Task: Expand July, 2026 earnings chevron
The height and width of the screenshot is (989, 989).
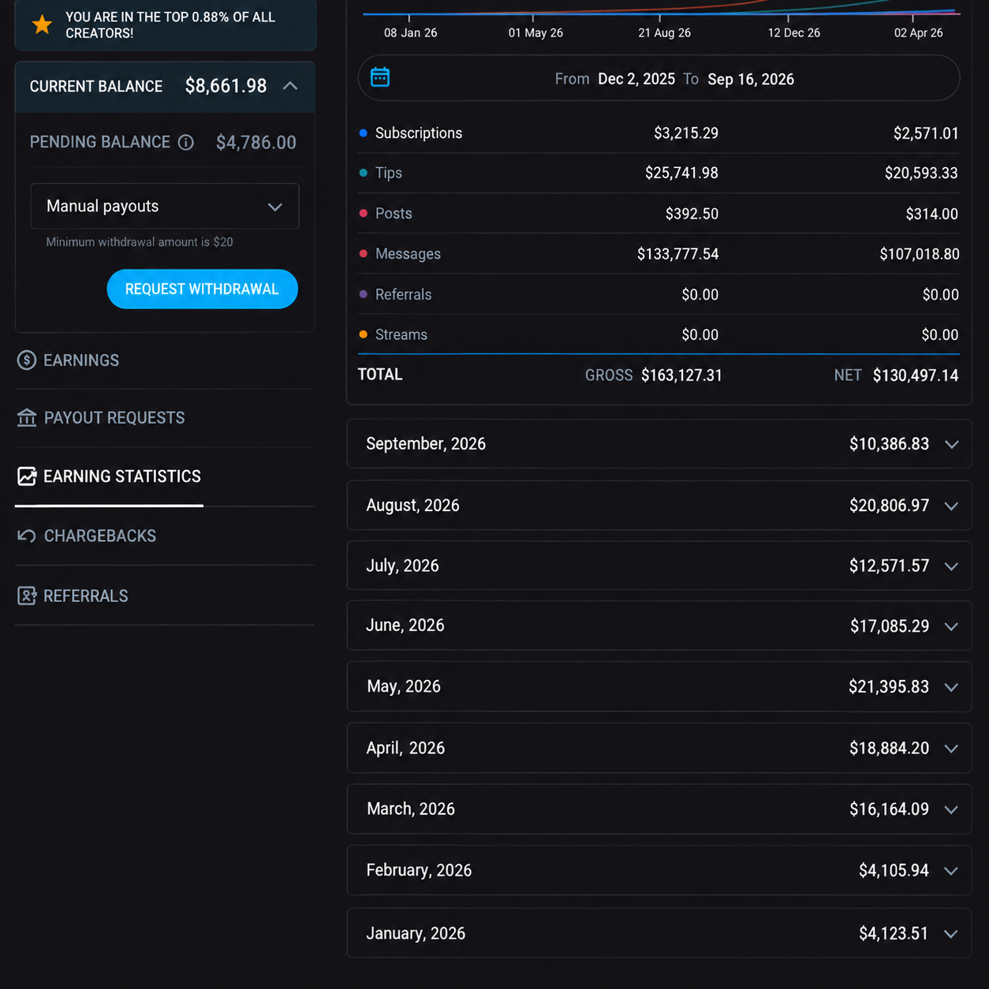Action: coord(951,566)
